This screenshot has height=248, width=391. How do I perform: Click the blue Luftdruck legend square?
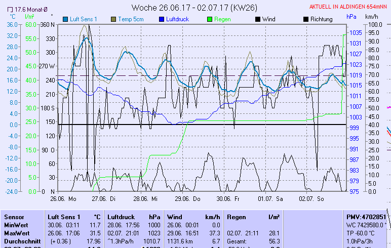[162, 19]
